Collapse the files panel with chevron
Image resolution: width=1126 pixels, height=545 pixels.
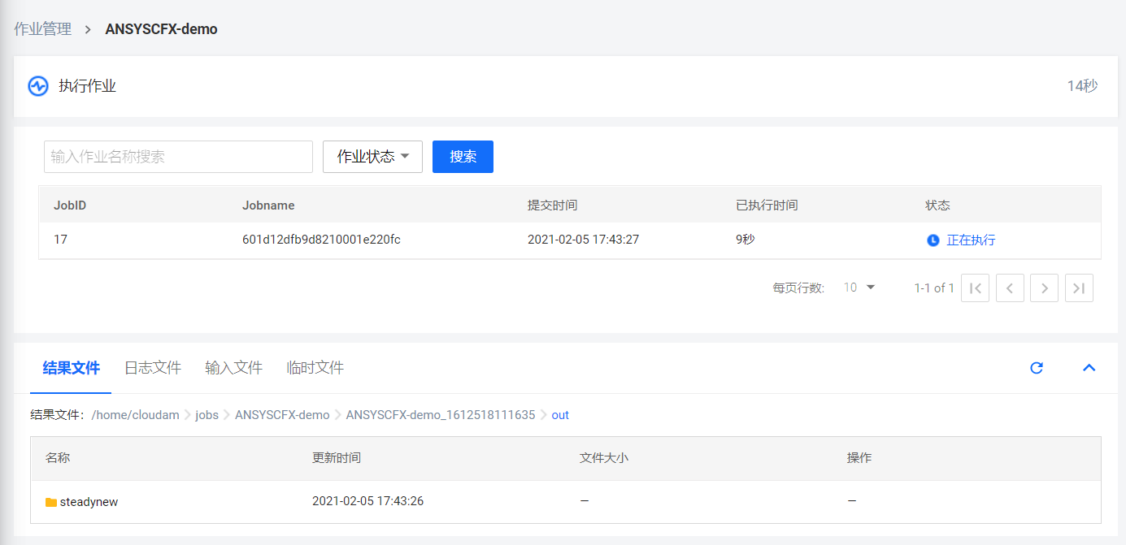[x=1089, y=368]
